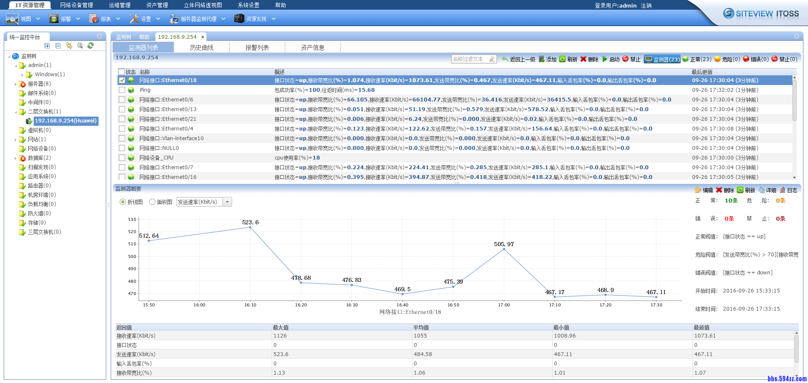Uncheck the Ethernet0/18 monitor row checkbox
The height and width of the screenshot is (383, 808).
pyautogui.click(x=121, y=80)
